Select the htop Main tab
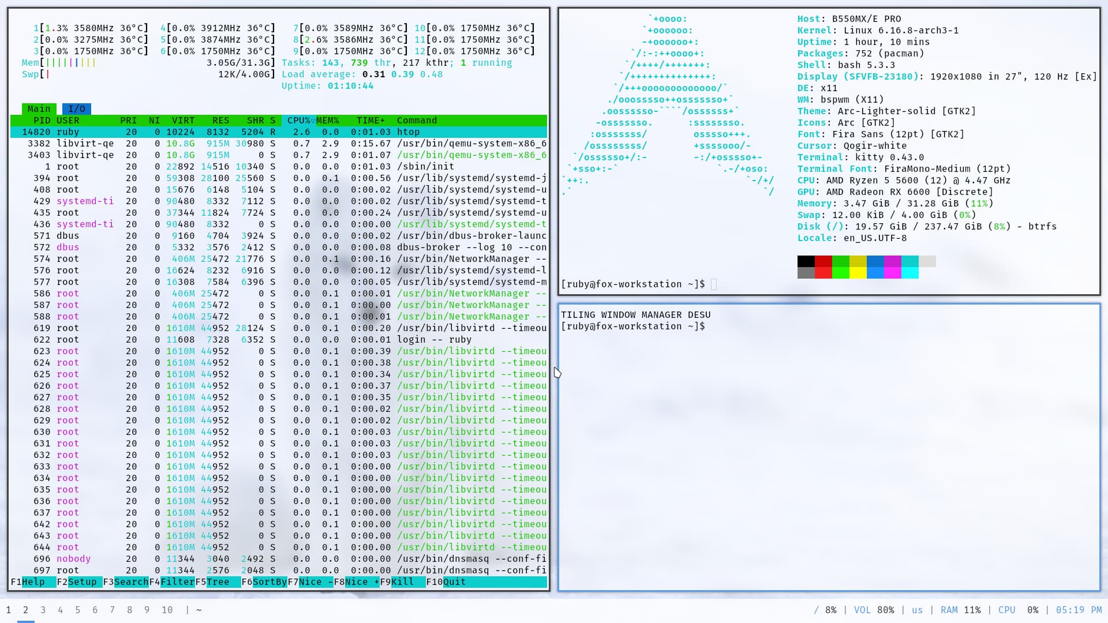 click(x=39, y=109)
